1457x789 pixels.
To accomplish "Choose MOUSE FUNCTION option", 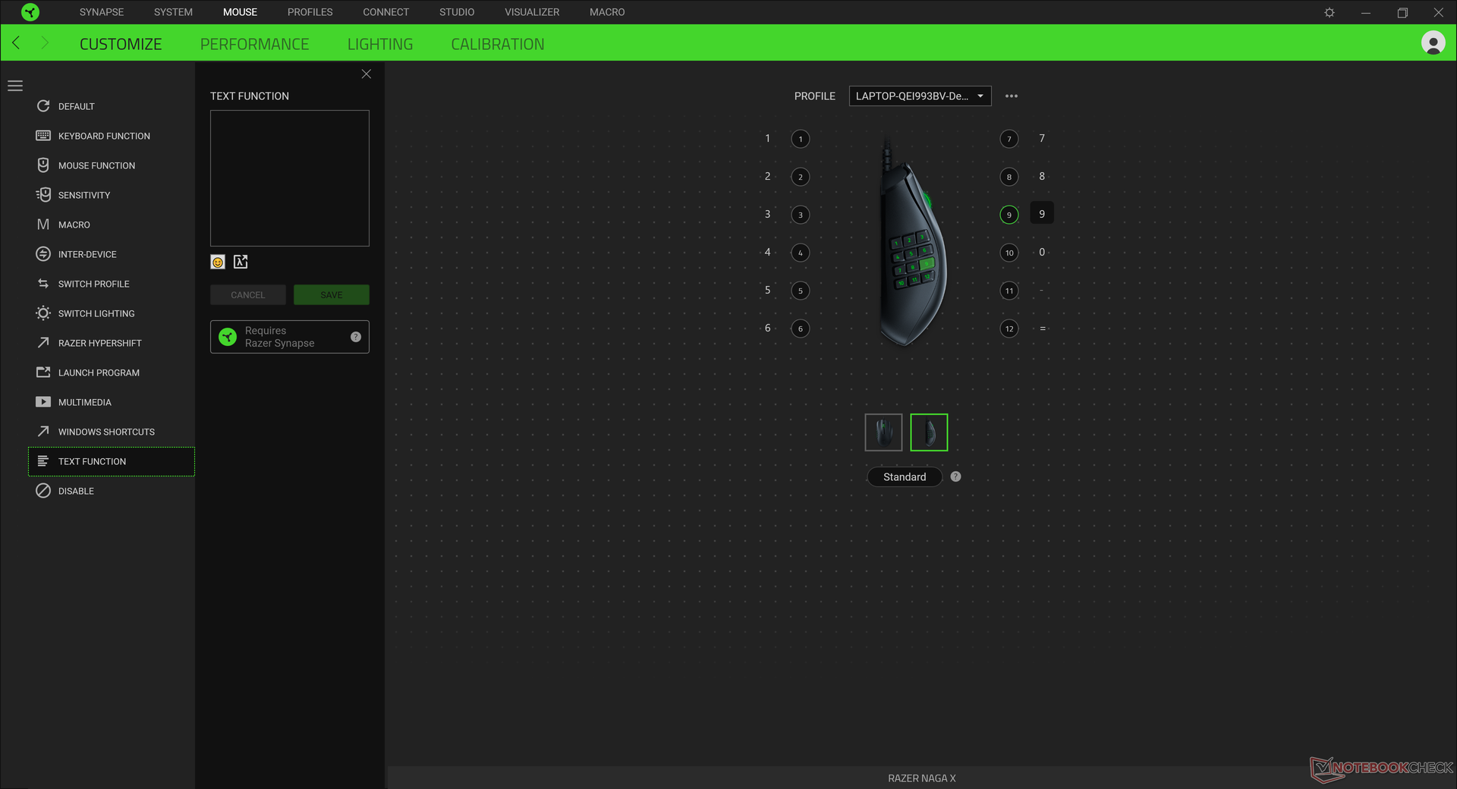I will coord(112,165).
